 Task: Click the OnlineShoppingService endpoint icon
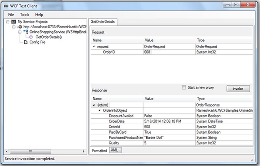(26, 32)
